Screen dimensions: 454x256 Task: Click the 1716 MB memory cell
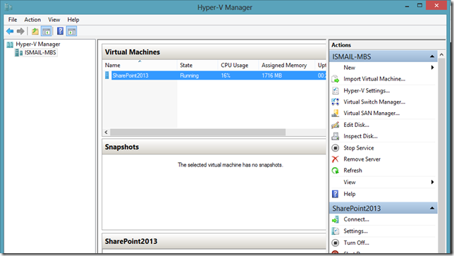(271, 75)
